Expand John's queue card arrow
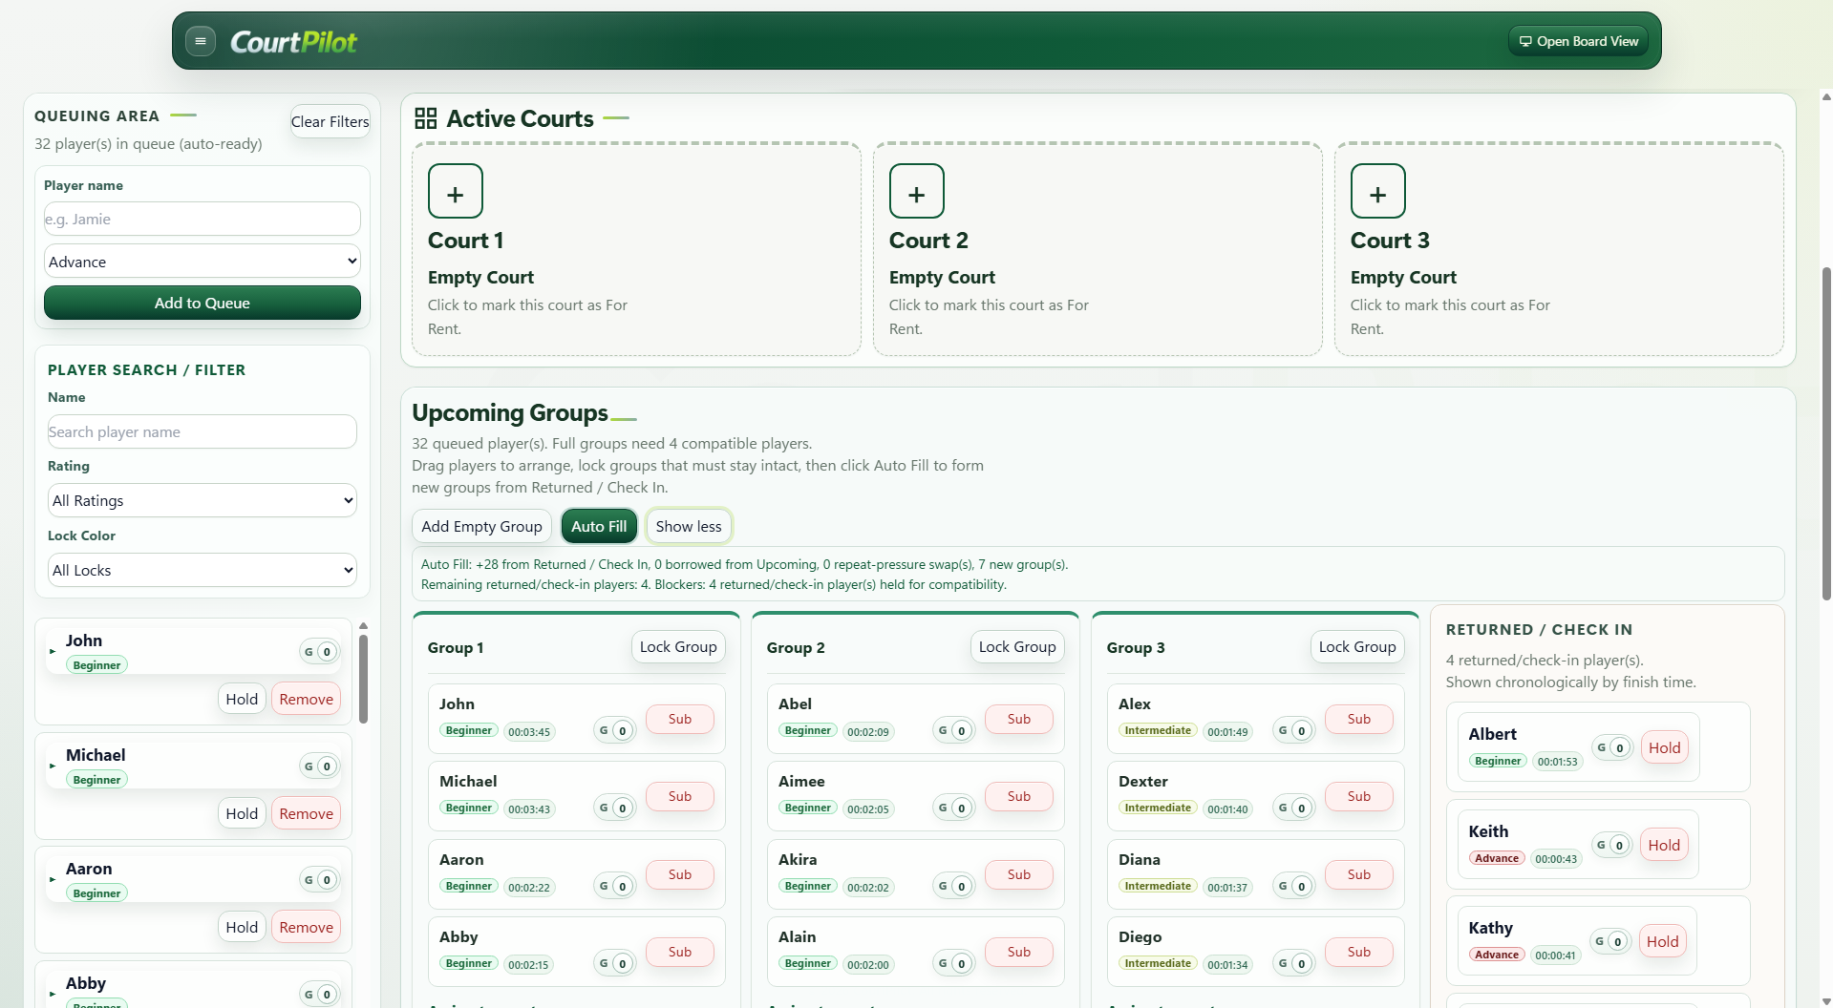 tap(53, 652)
